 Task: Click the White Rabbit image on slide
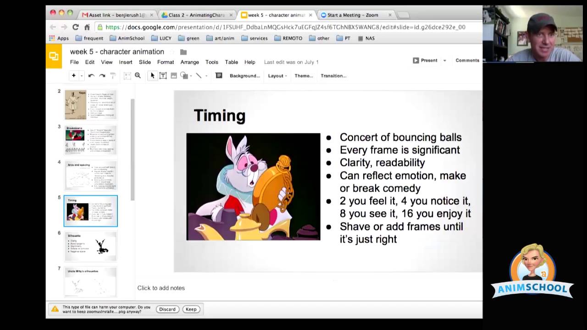coord(253,187)
